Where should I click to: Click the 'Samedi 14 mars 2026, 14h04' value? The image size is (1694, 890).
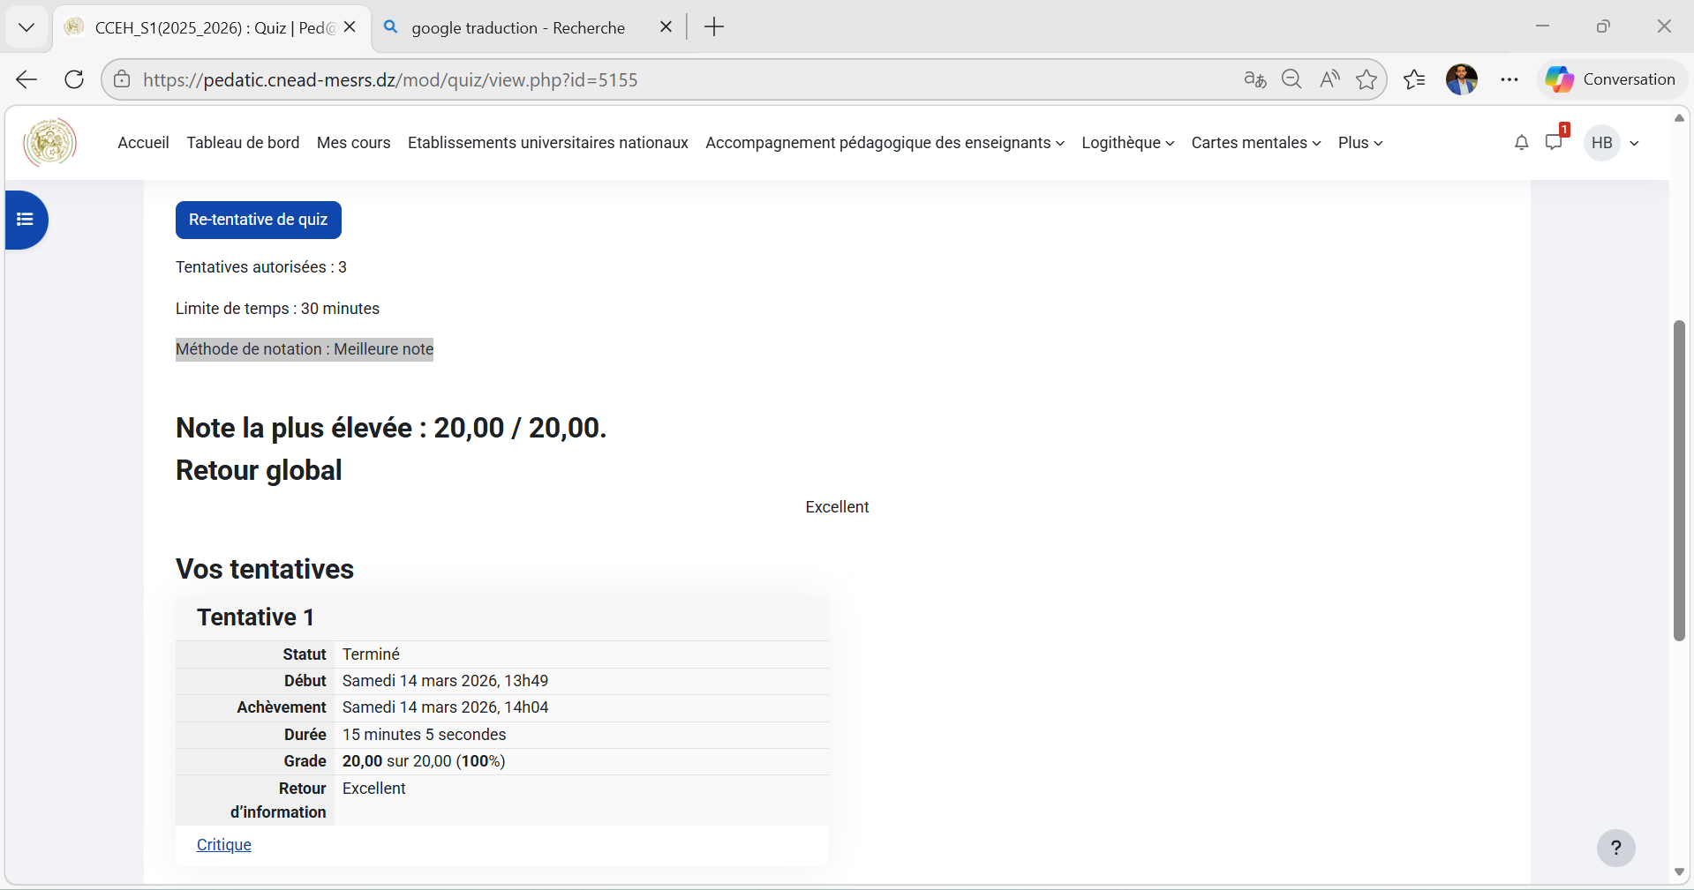pyautogui.click(x=445, y=707)
